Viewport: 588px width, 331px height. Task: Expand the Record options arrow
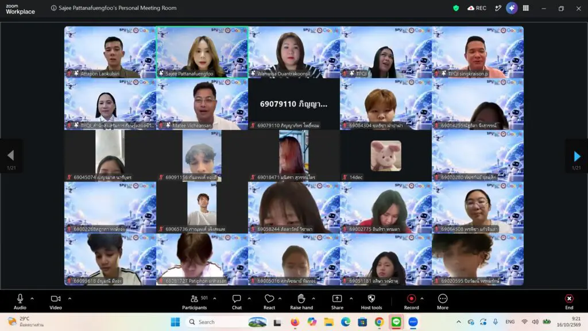pyautogui.click(x=422, y=299)
